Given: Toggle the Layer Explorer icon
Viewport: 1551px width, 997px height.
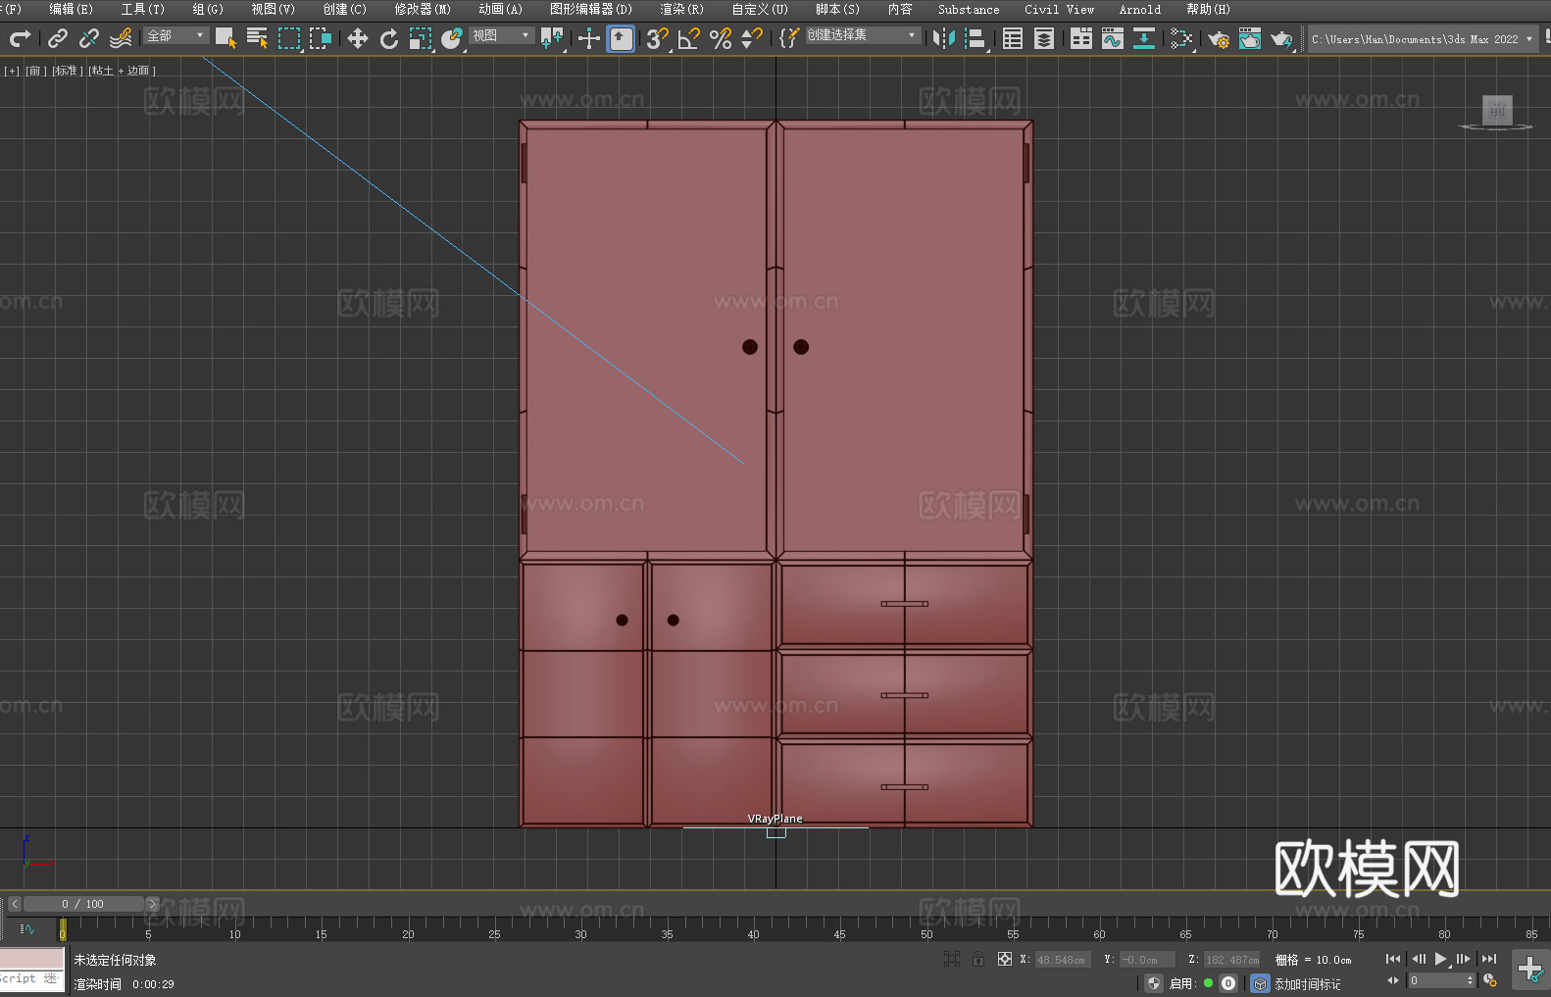Looking at the screenshot, I should tap(1044, 38).
